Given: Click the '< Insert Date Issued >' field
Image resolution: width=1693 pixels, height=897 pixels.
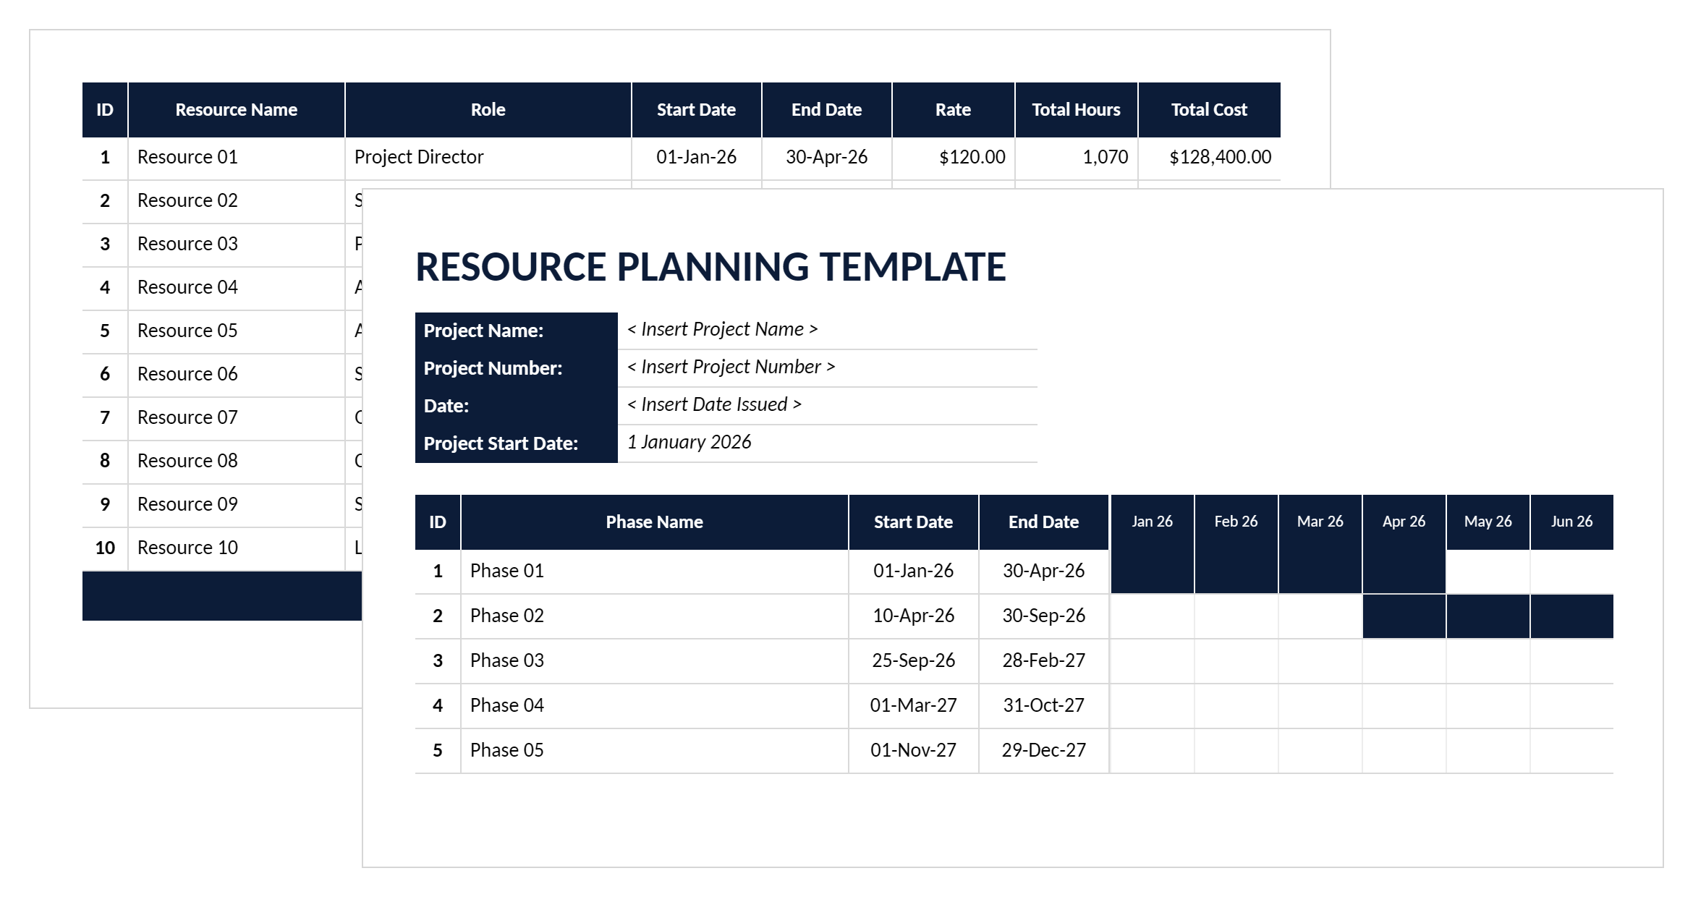Looking at the screenshot, I should (827, 405).
